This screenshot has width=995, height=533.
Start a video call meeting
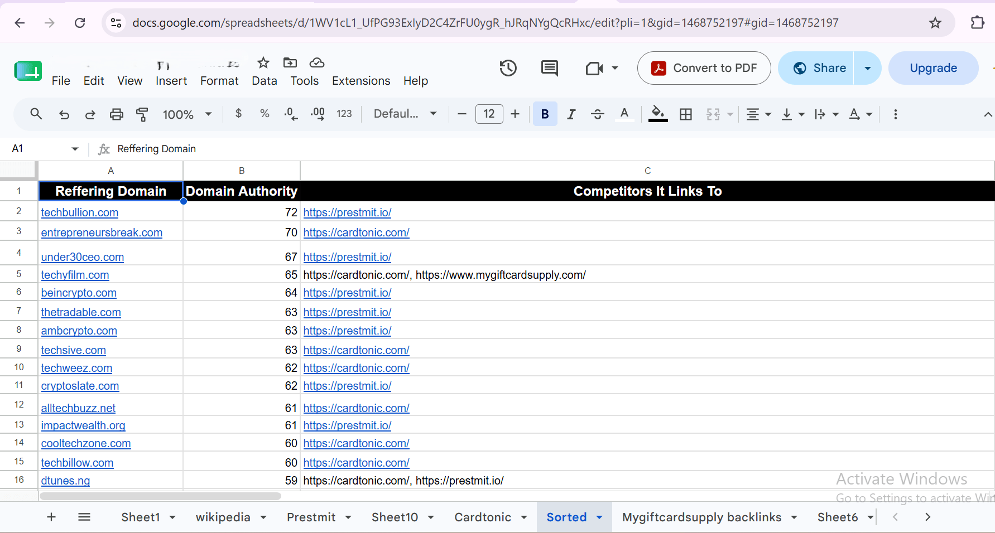594,69
